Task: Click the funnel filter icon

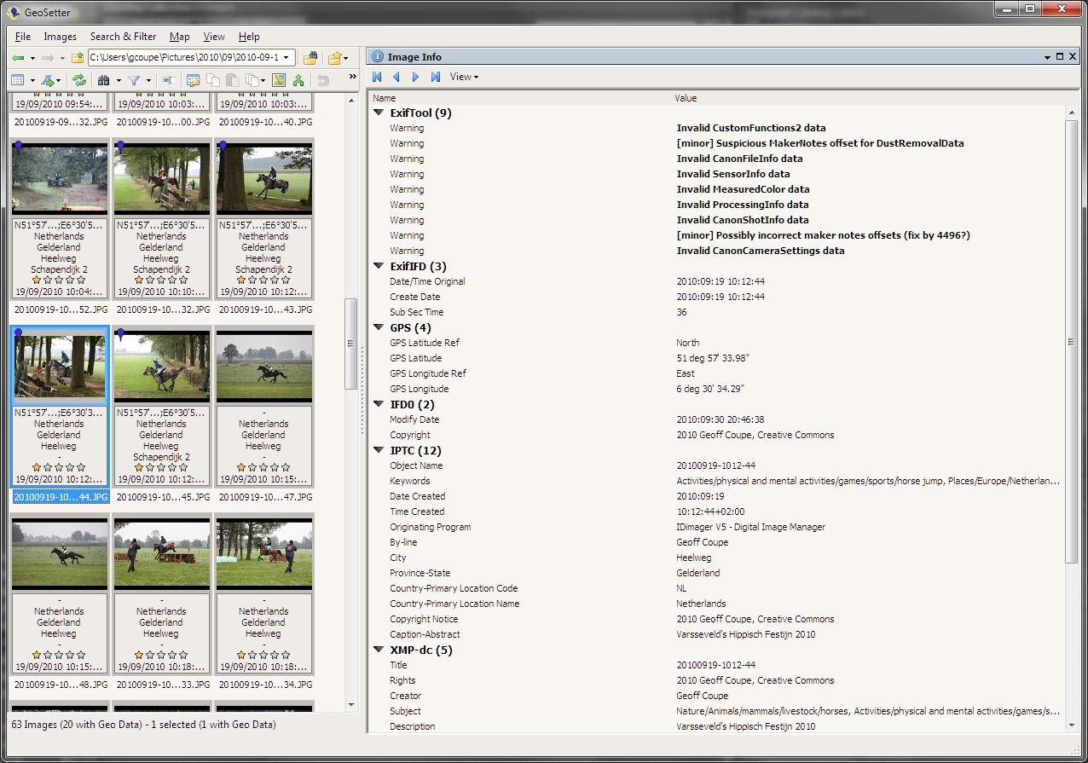Action: point(134,80)
